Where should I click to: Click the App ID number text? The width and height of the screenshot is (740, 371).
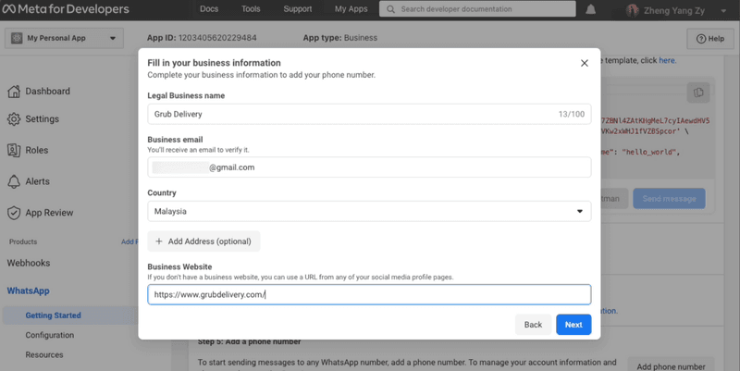coord(217,38)
